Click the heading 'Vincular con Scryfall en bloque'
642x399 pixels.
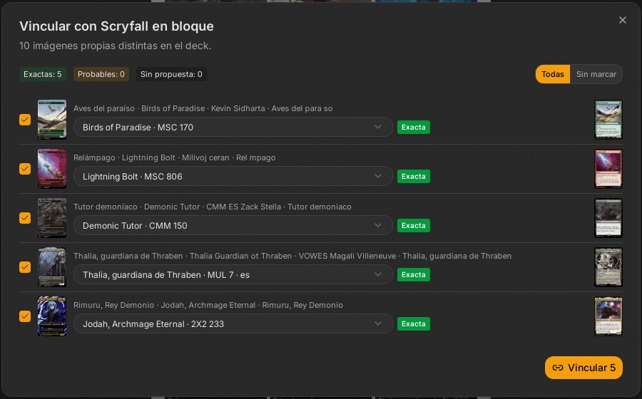click(117, 26)
